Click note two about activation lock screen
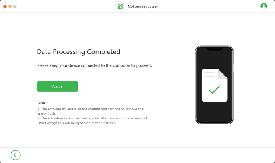 coord(93,118)
